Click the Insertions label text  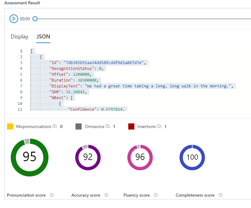pos(146,126)
